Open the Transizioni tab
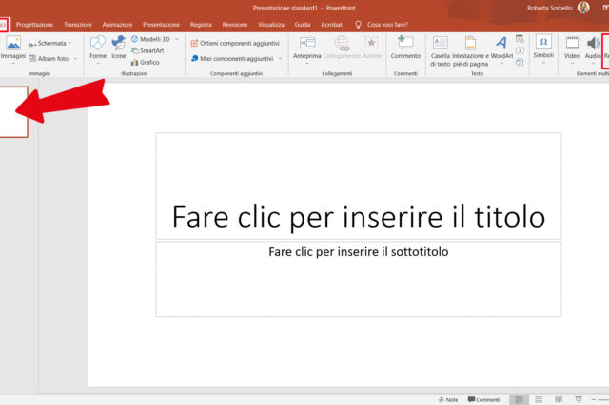This screenshot has height=405, width=609. 78,23
